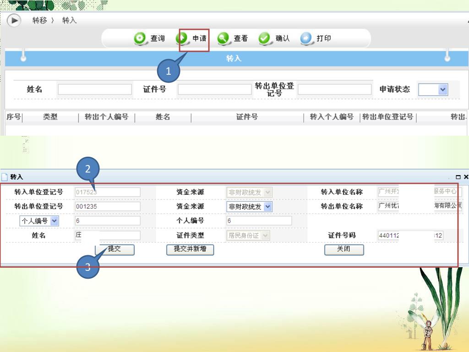Open the 查询 toolbar label
469x352 pixels.
pos(158,38)
